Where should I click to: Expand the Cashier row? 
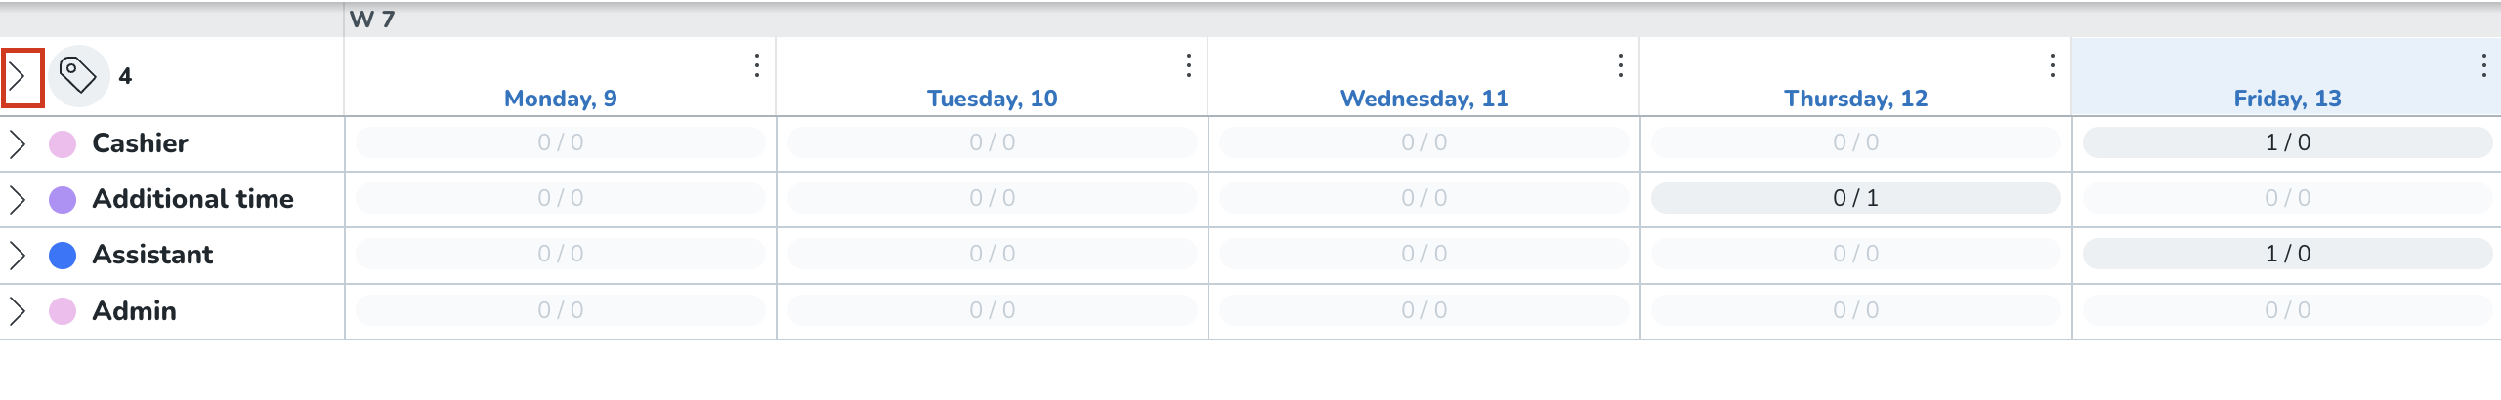tap(18, 144)
